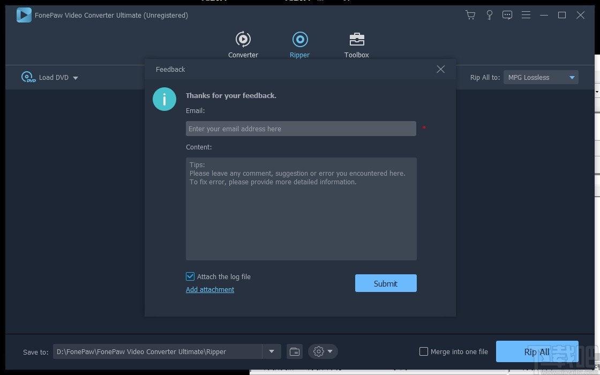Image resolution: width=600 pixels, height=375 pixels.
Task: Open the output folder icon
Action: point(294,351)
